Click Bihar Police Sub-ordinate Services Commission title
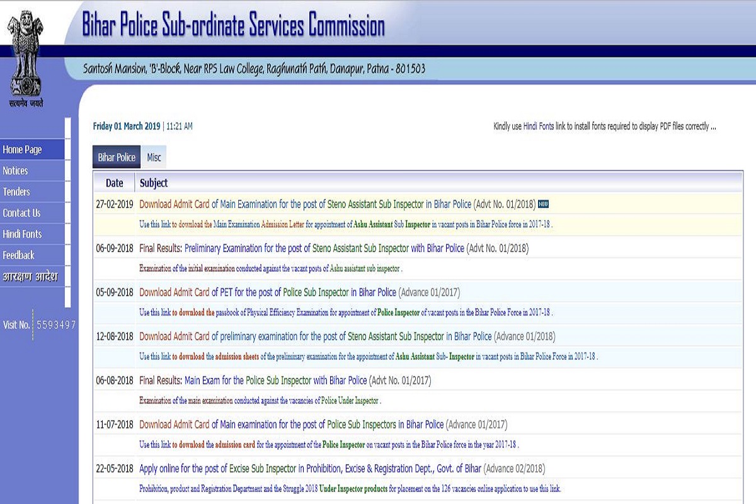This screenshot has height=504, width=756. [x=233, y=25]
